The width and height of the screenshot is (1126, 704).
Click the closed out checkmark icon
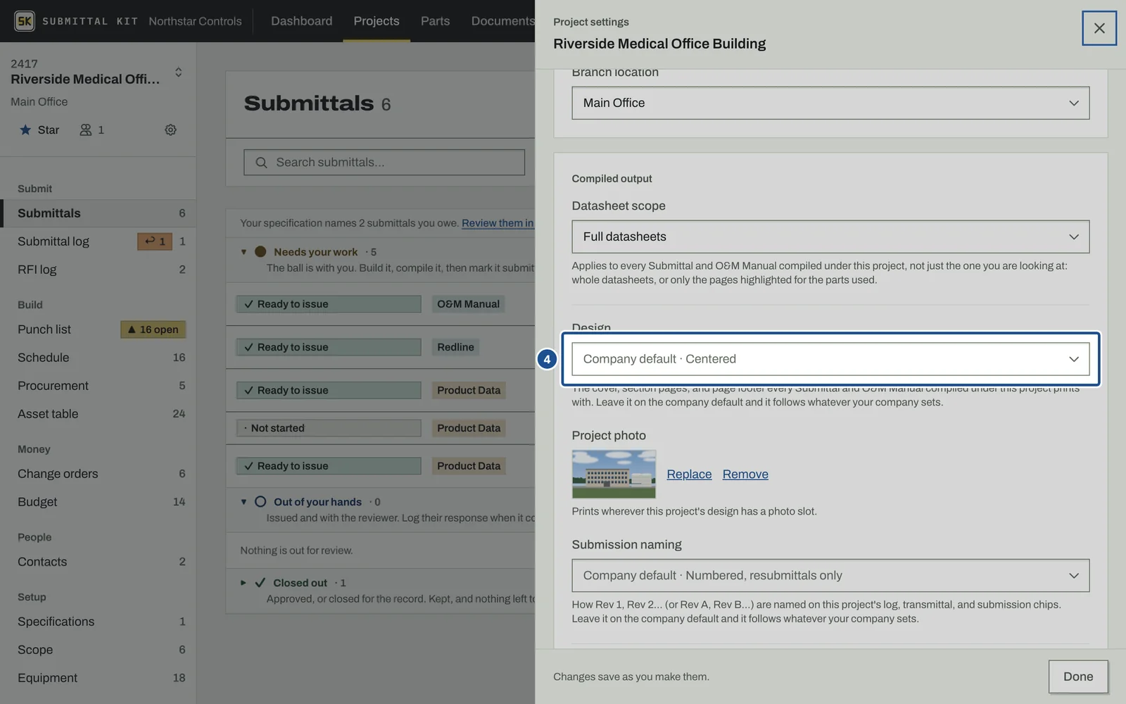(260, 583)
